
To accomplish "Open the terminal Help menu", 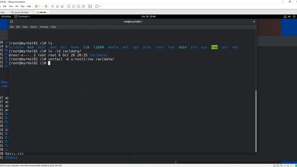I will point(53,27).
